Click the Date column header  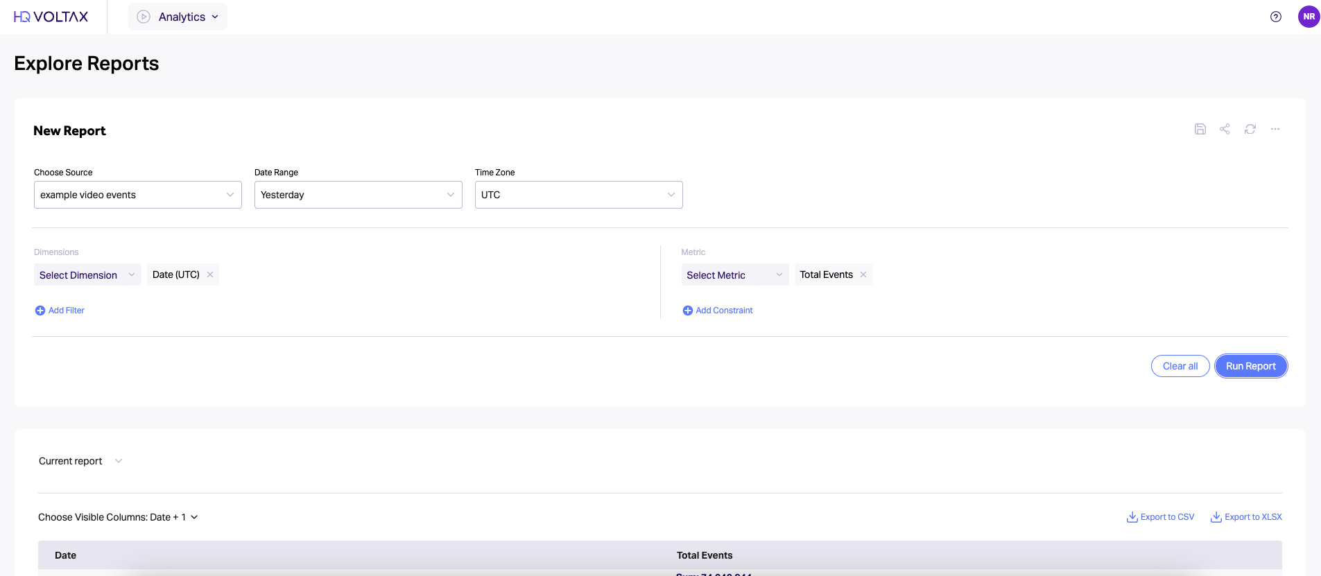tap(66, 555)
